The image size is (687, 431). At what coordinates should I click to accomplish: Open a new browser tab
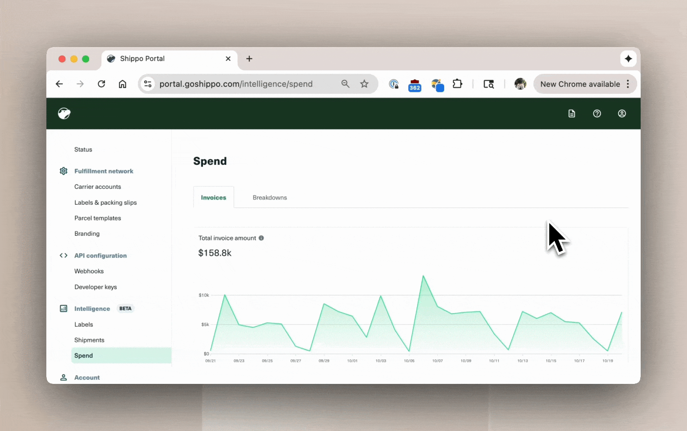[249, 59]
